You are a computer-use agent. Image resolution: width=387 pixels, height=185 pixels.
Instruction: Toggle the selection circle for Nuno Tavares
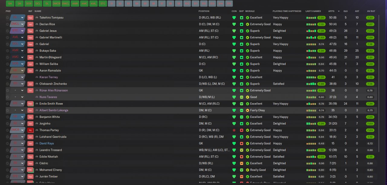(x=7, y=97)
